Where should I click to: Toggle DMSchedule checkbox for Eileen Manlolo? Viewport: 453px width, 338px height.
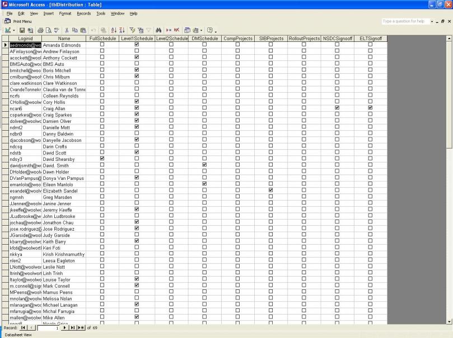click(204, 184)
